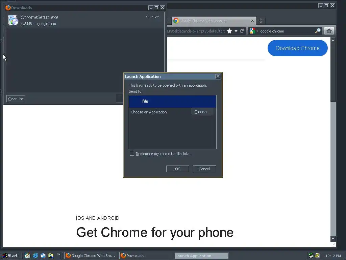Select the 'file' entry in Send to list
The image size is (346, 260).
coord(172,101)
